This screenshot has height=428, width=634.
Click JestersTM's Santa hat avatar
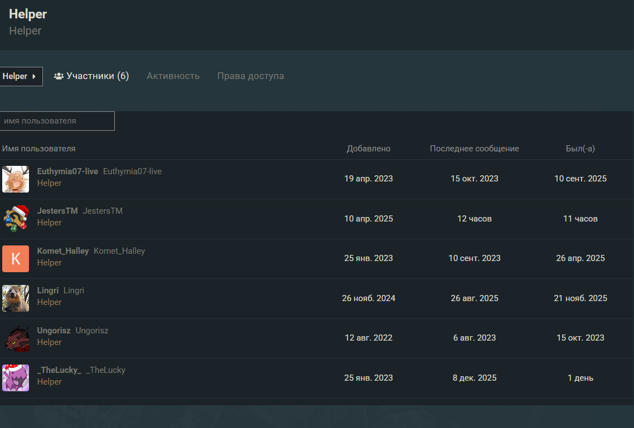(x=16, y=219)
